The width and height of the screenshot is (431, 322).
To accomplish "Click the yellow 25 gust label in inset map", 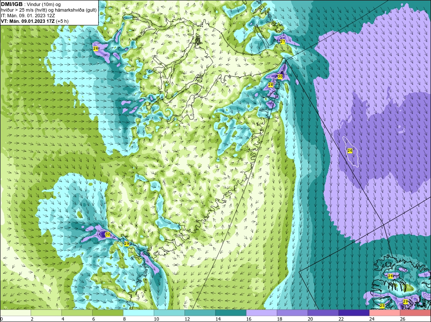I will (382, 306).
